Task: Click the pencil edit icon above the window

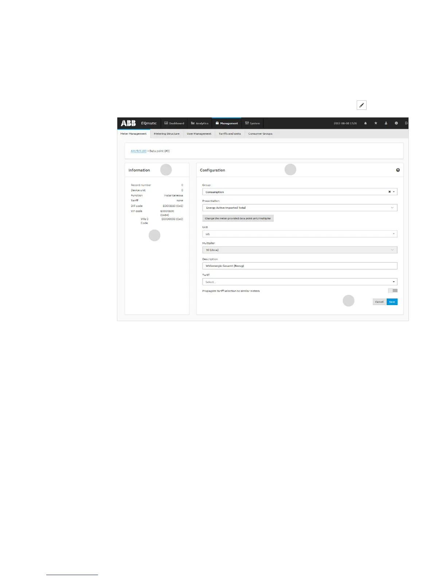Action: coord(361,105)
